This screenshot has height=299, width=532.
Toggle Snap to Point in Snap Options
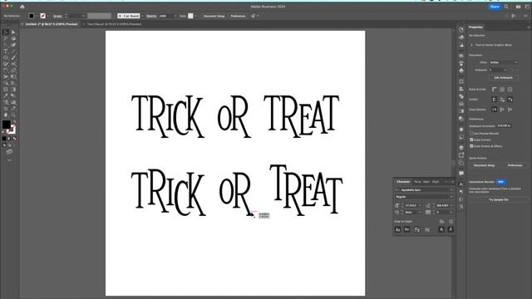pyautogui.click(x=495, y=110)
